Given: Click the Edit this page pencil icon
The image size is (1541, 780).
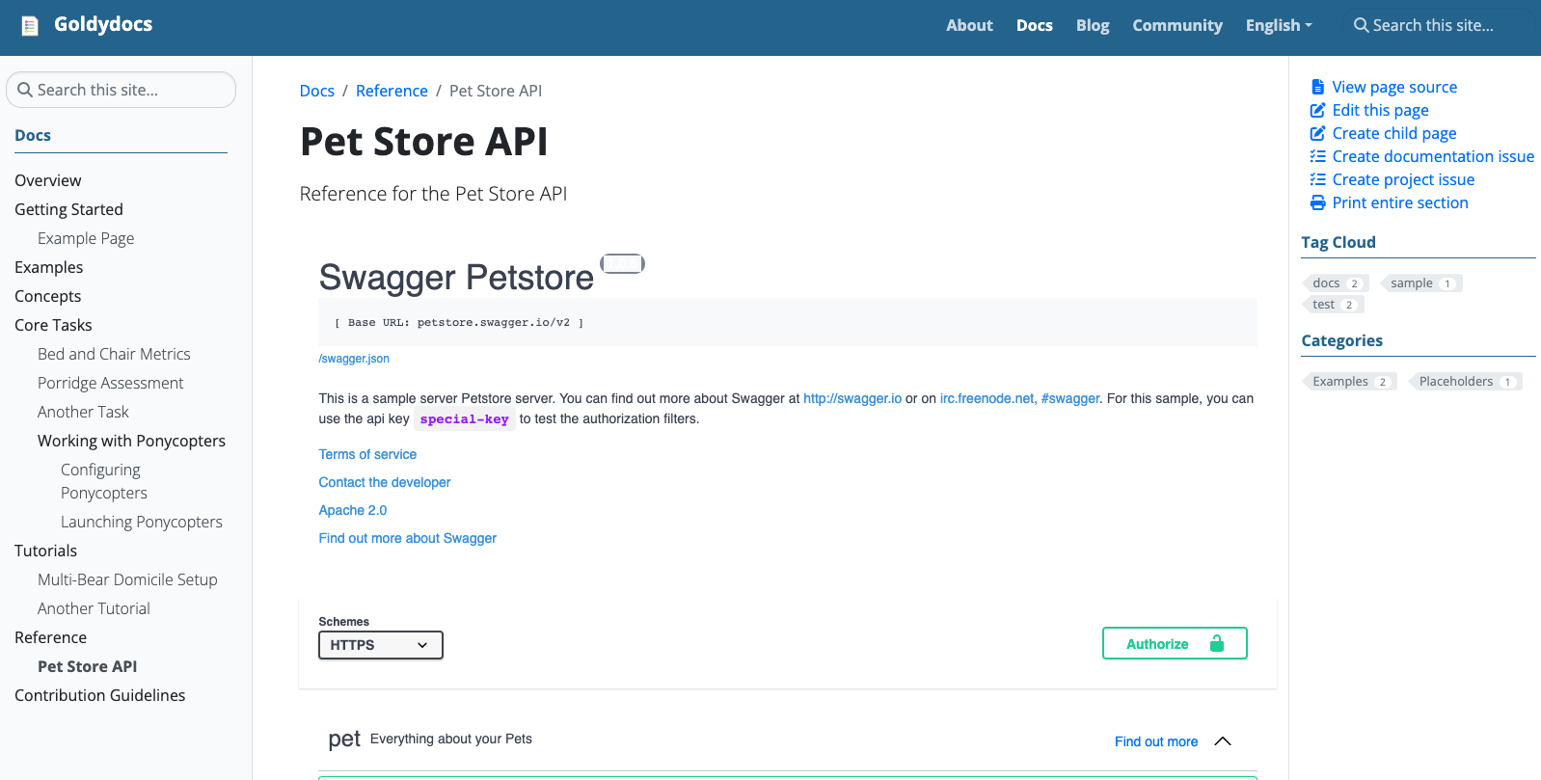Looking at the screenshot, I should click(1317, 110).
